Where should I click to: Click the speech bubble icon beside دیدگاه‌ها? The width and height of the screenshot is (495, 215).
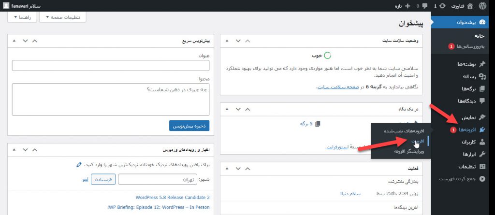(x=482, y=101)
